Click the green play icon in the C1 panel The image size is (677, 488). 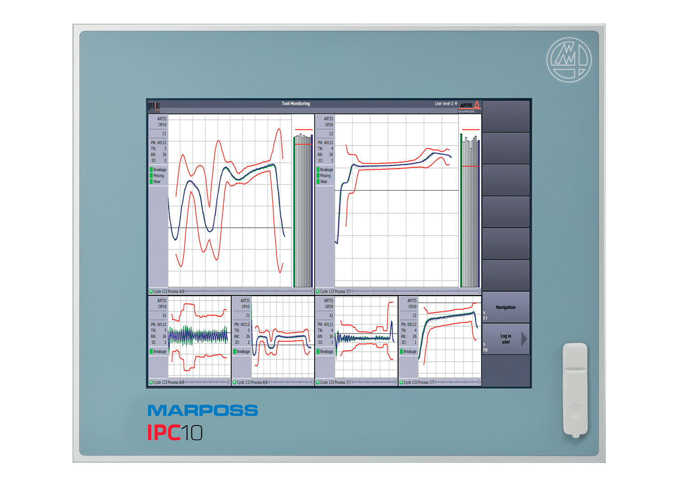[x=151, y=292]
